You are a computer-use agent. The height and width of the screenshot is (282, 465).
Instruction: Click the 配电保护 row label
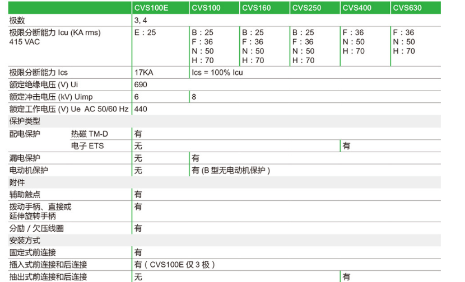[25, 134]
